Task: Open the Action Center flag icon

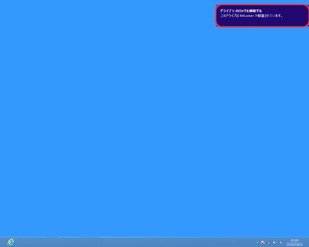Action: (263, 243)
